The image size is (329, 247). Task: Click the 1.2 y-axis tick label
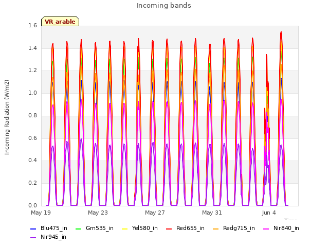coord(32,70)
